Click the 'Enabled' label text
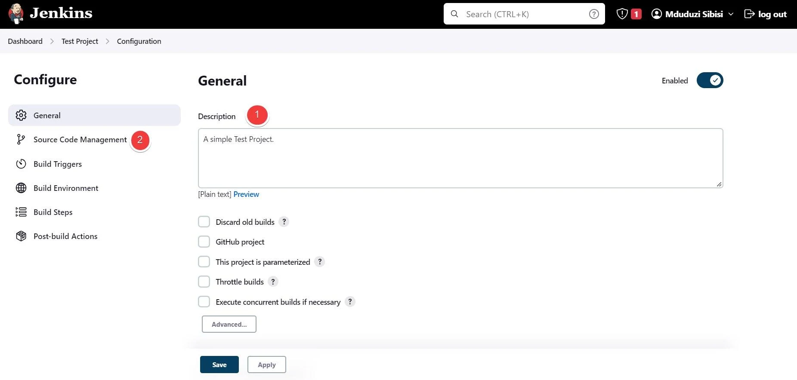 pyautogui.click(x=675, y=80)
